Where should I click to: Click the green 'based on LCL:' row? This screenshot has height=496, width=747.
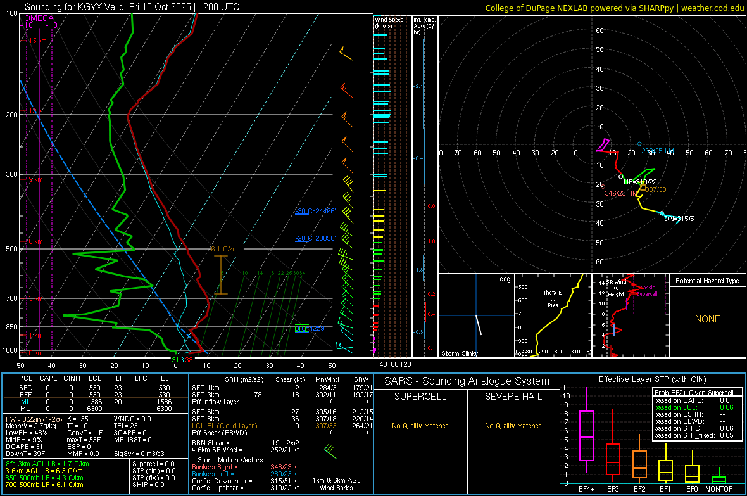pos(694,407)
